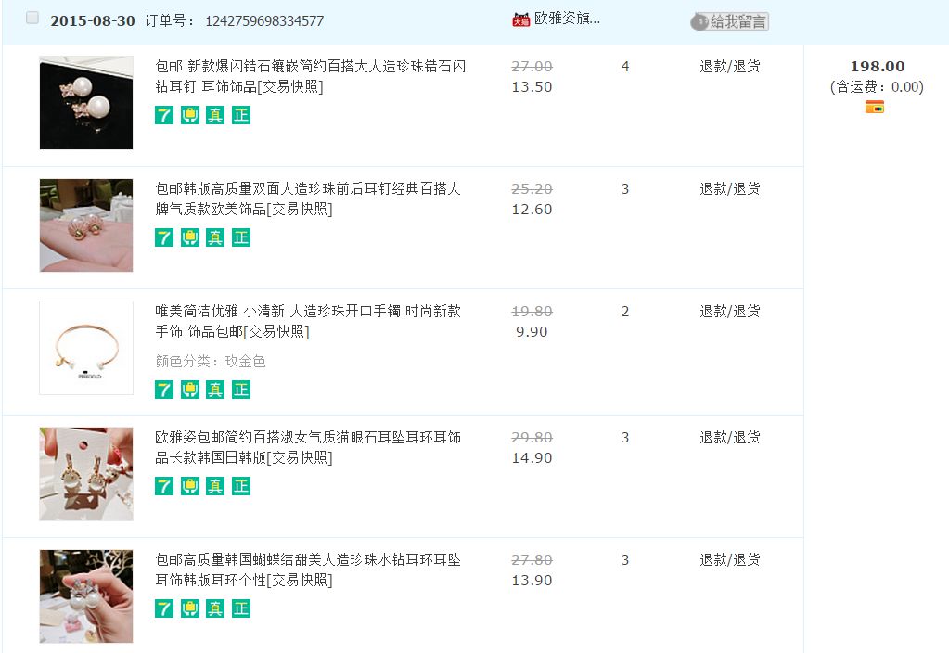This screenshot has width=949, height=653.
Task: Click the 给我留言 message button
Action: click(x=730, y=21)
